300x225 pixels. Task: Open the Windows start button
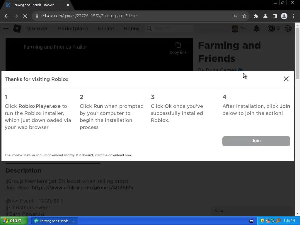pos(14,221)
